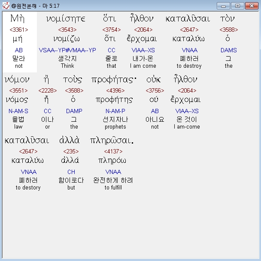Minimize the 원전분해 window
The height and width of the screenshot is (261, 261).
(x=223, y=6)
